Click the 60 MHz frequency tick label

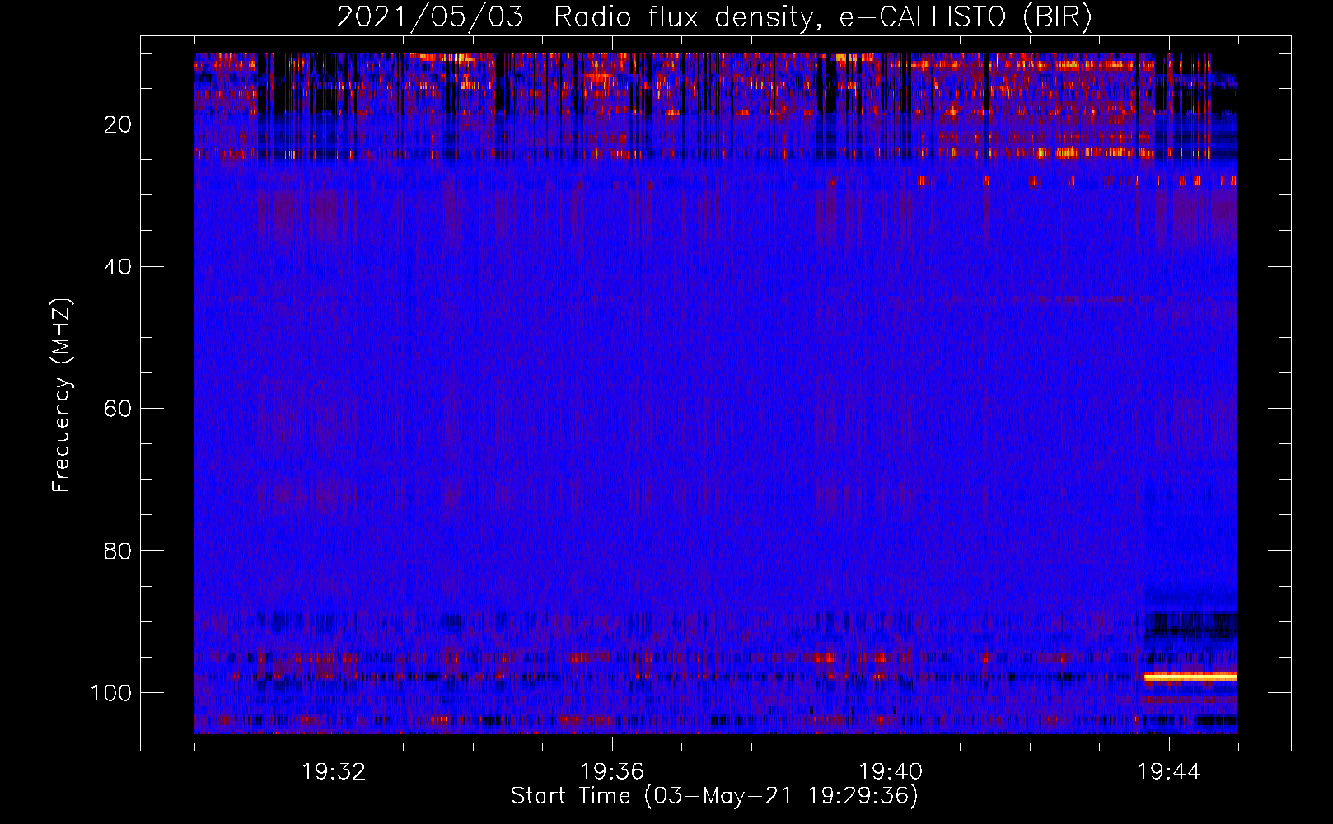coord(118,409)
